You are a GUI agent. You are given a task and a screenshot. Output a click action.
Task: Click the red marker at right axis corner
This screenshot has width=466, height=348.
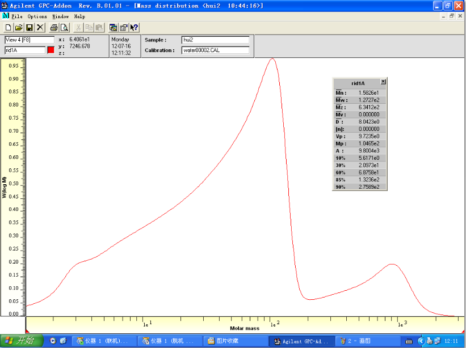463,331
